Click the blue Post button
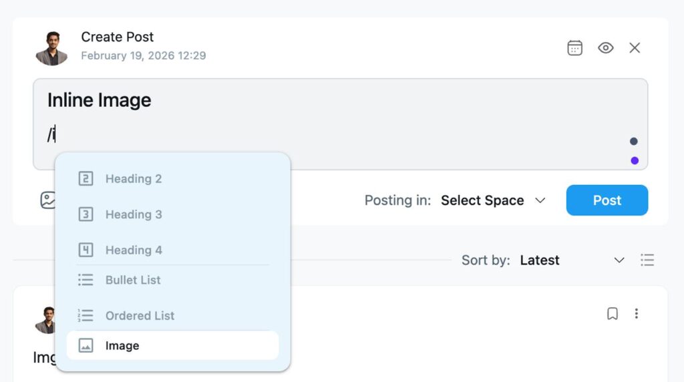The width and height of the screenshot is (684, 382). [607, 200]
